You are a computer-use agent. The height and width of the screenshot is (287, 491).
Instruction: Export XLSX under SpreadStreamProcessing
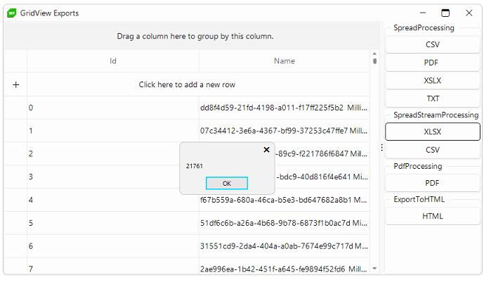[433, 132]
